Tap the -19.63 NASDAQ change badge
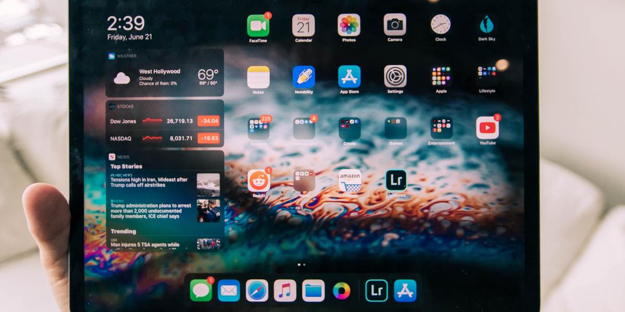Screen dimensions: 625x312 [208, 138]
